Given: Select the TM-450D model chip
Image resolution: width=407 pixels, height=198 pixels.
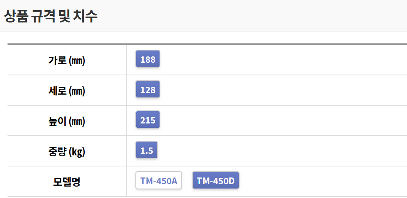Looking at the screenshot, I should coord(216,181).
